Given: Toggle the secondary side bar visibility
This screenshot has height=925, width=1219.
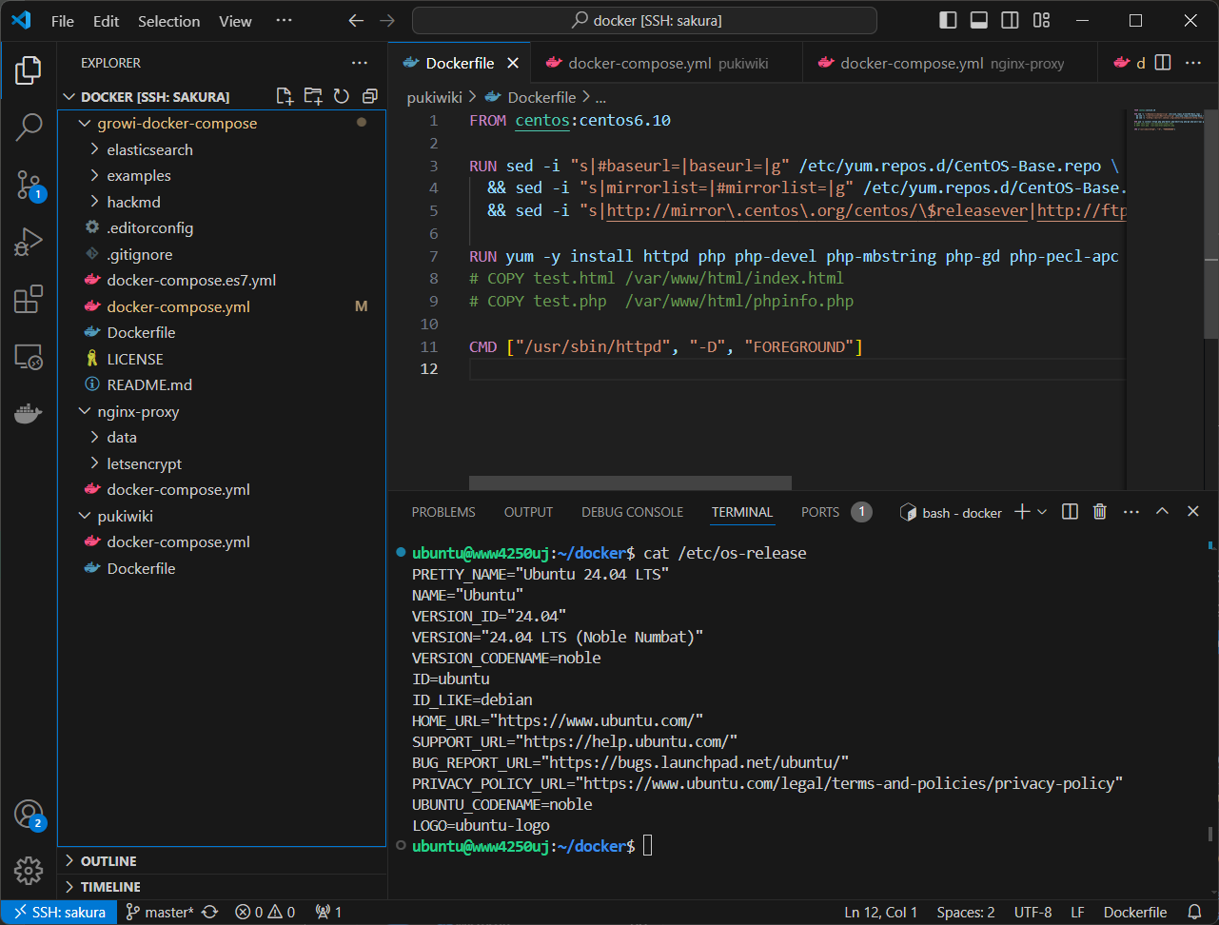Looking at the screenshot, I should pyautogui.click(x=1011, y=20).
